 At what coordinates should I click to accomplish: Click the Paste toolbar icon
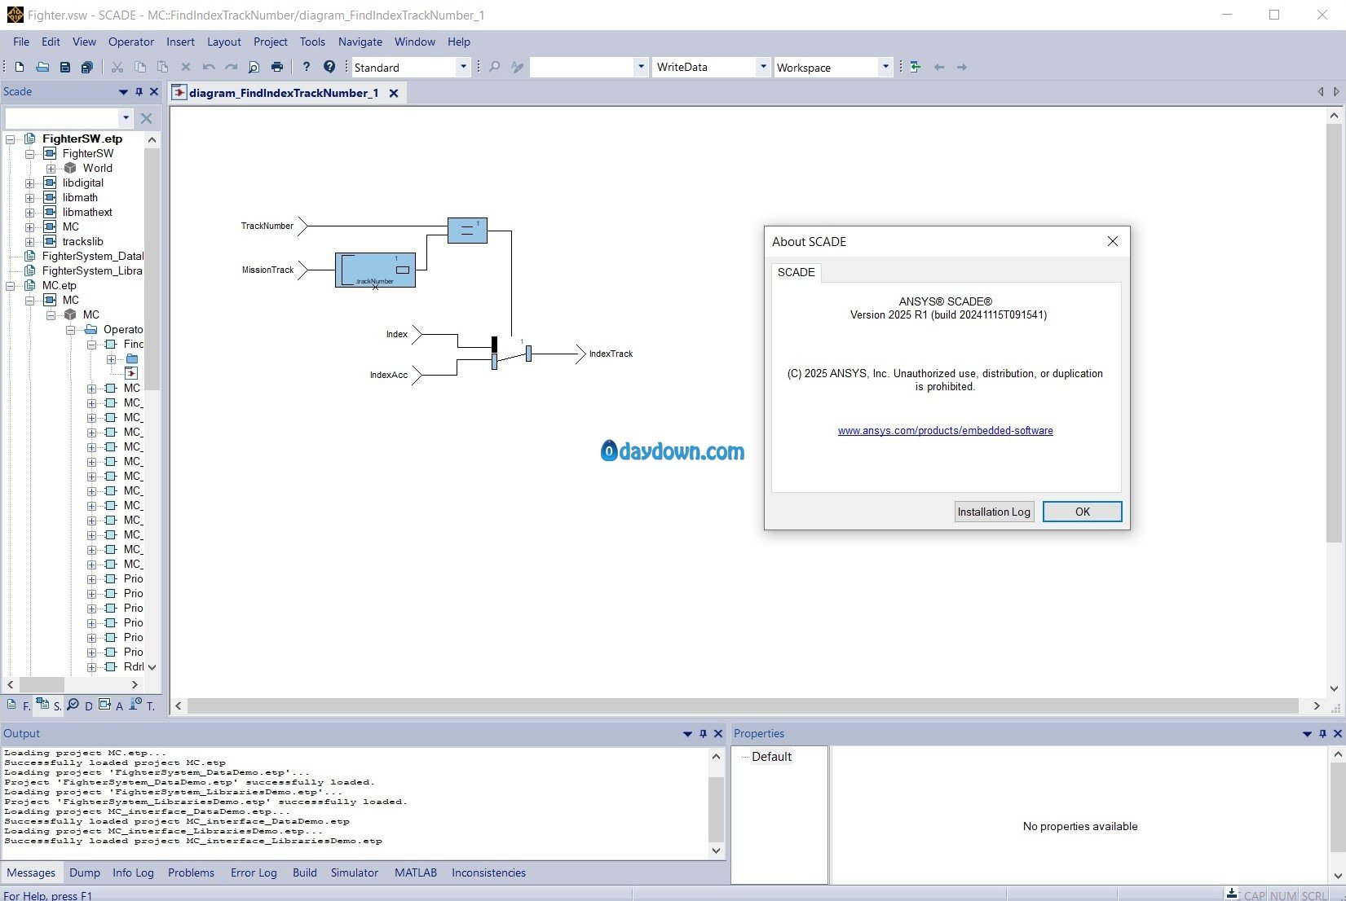(163, 68)
